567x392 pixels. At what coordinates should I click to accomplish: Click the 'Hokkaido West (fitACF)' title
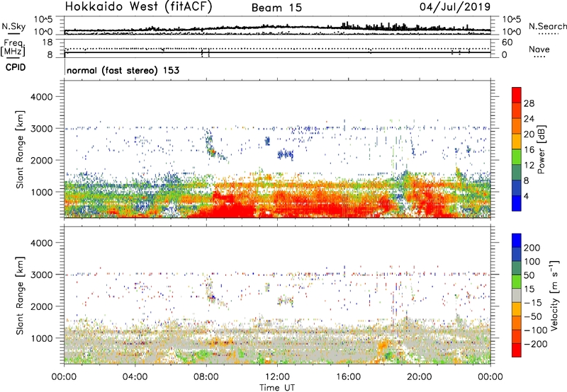(138, 6)
